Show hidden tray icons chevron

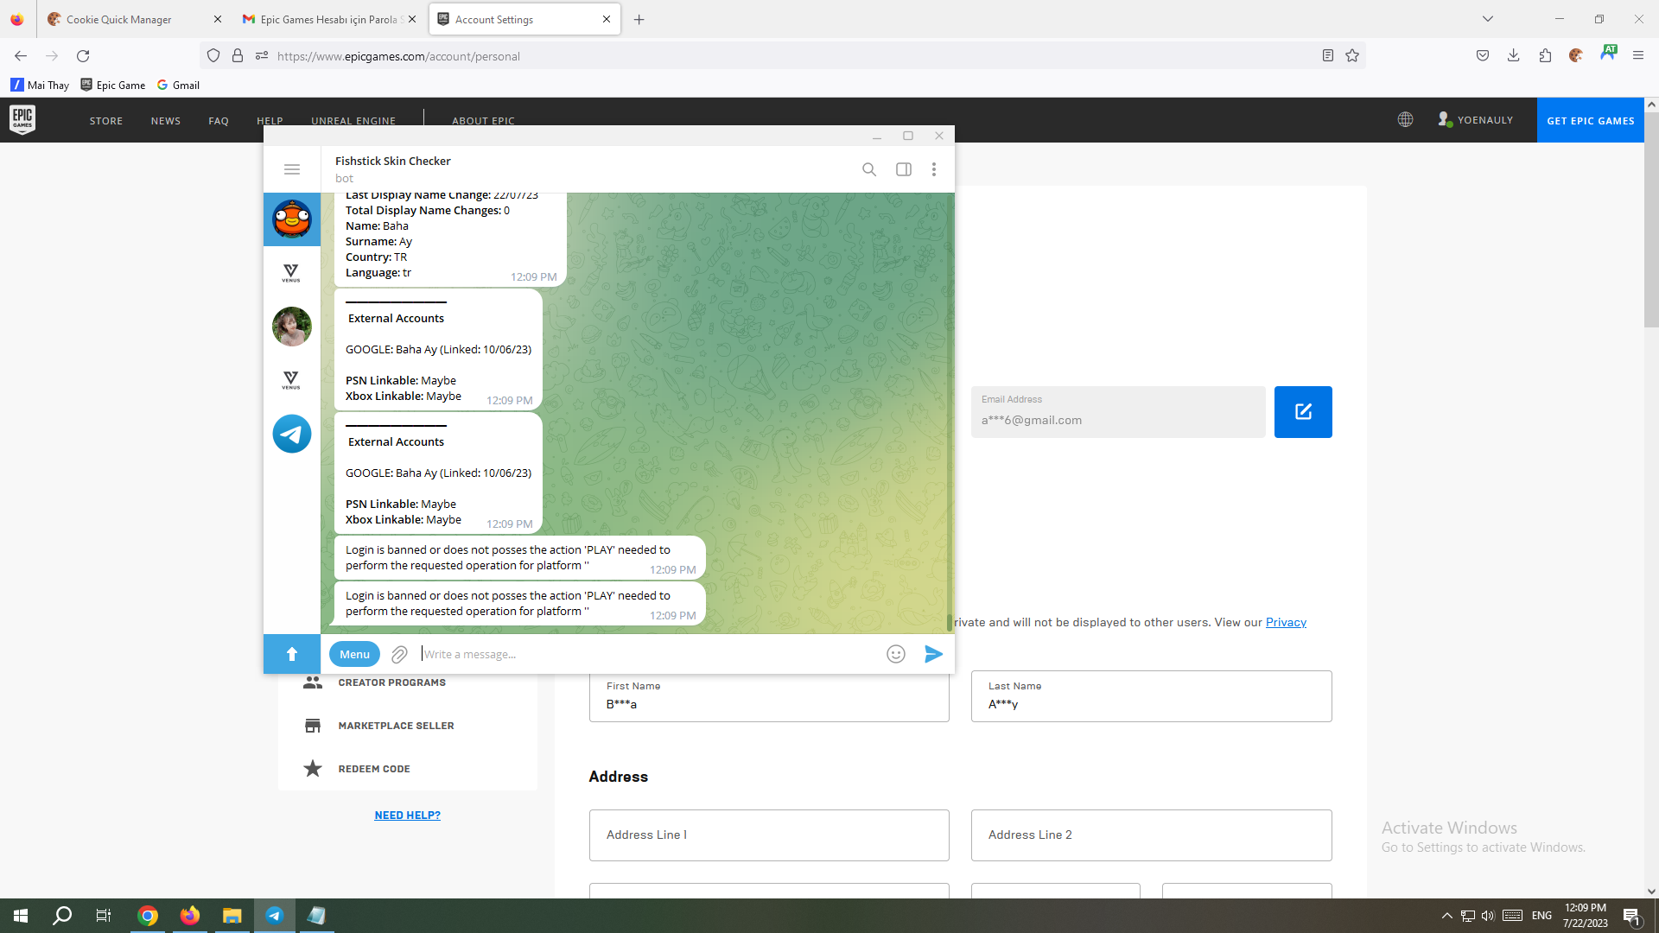click(1446, 916)
